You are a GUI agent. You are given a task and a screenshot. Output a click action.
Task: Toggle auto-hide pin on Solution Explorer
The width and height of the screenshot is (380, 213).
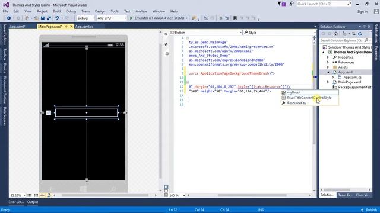coord(365,27)
